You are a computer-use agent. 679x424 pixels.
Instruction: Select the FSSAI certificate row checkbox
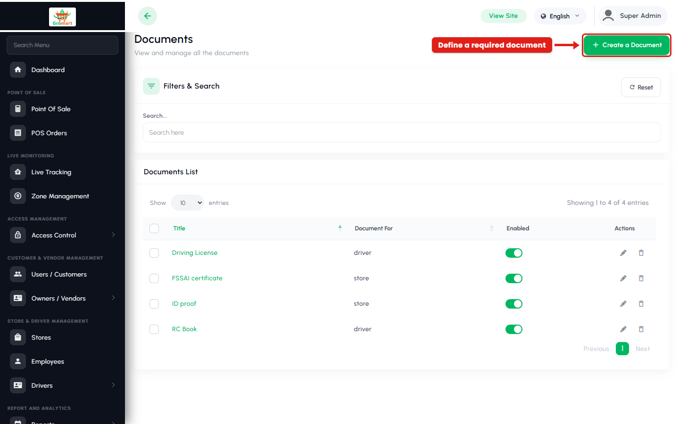click(154, 278)
